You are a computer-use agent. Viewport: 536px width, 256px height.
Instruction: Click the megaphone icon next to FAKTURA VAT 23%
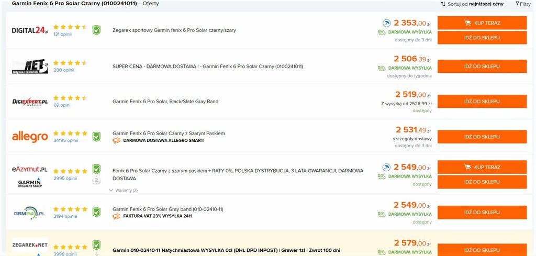(117, 216)
